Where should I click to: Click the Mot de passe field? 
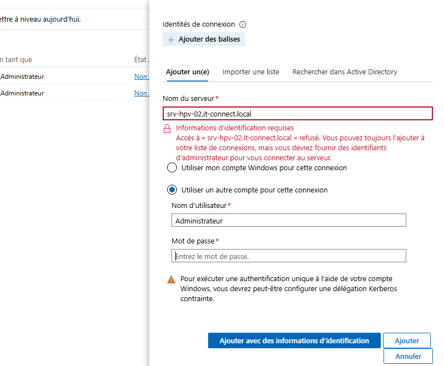(x=289, y=256)
